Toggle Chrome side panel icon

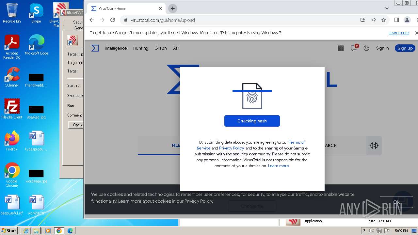[x=397, y=20]
